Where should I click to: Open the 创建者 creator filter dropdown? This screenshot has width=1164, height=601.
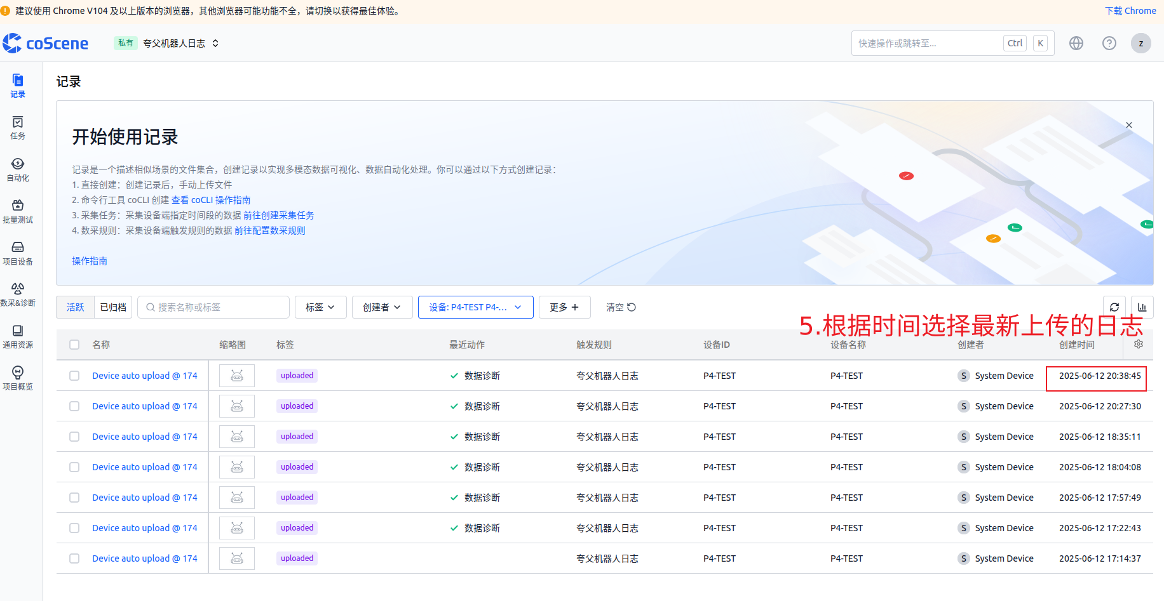[382, 307]
